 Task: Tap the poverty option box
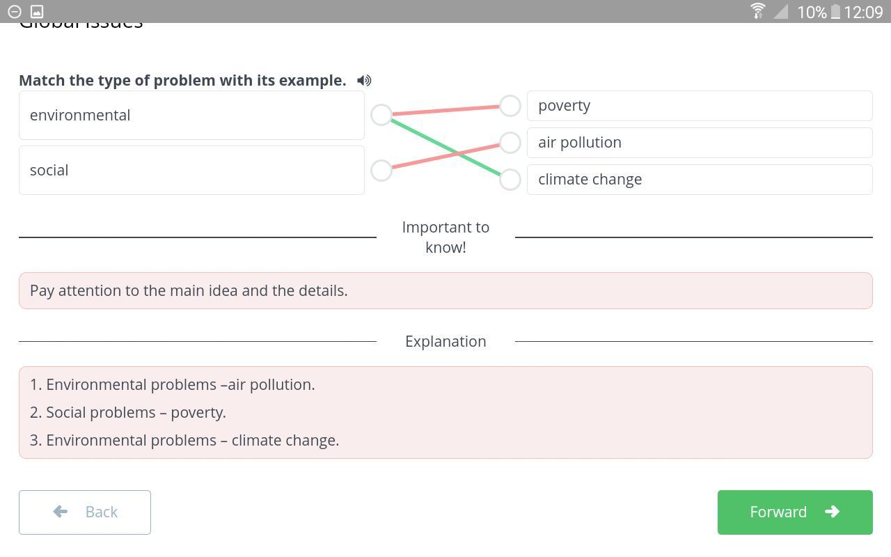pos(700,106)
